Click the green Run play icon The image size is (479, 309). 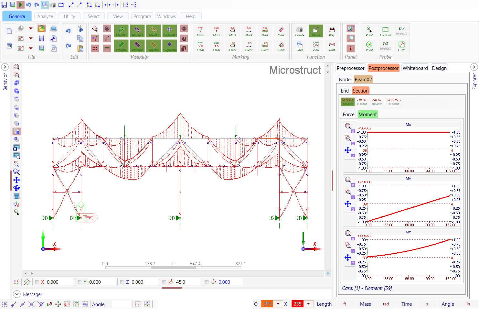pos(20,5)
